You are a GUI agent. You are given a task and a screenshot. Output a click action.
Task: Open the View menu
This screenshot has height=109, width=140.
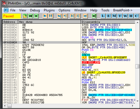(23, 10)
